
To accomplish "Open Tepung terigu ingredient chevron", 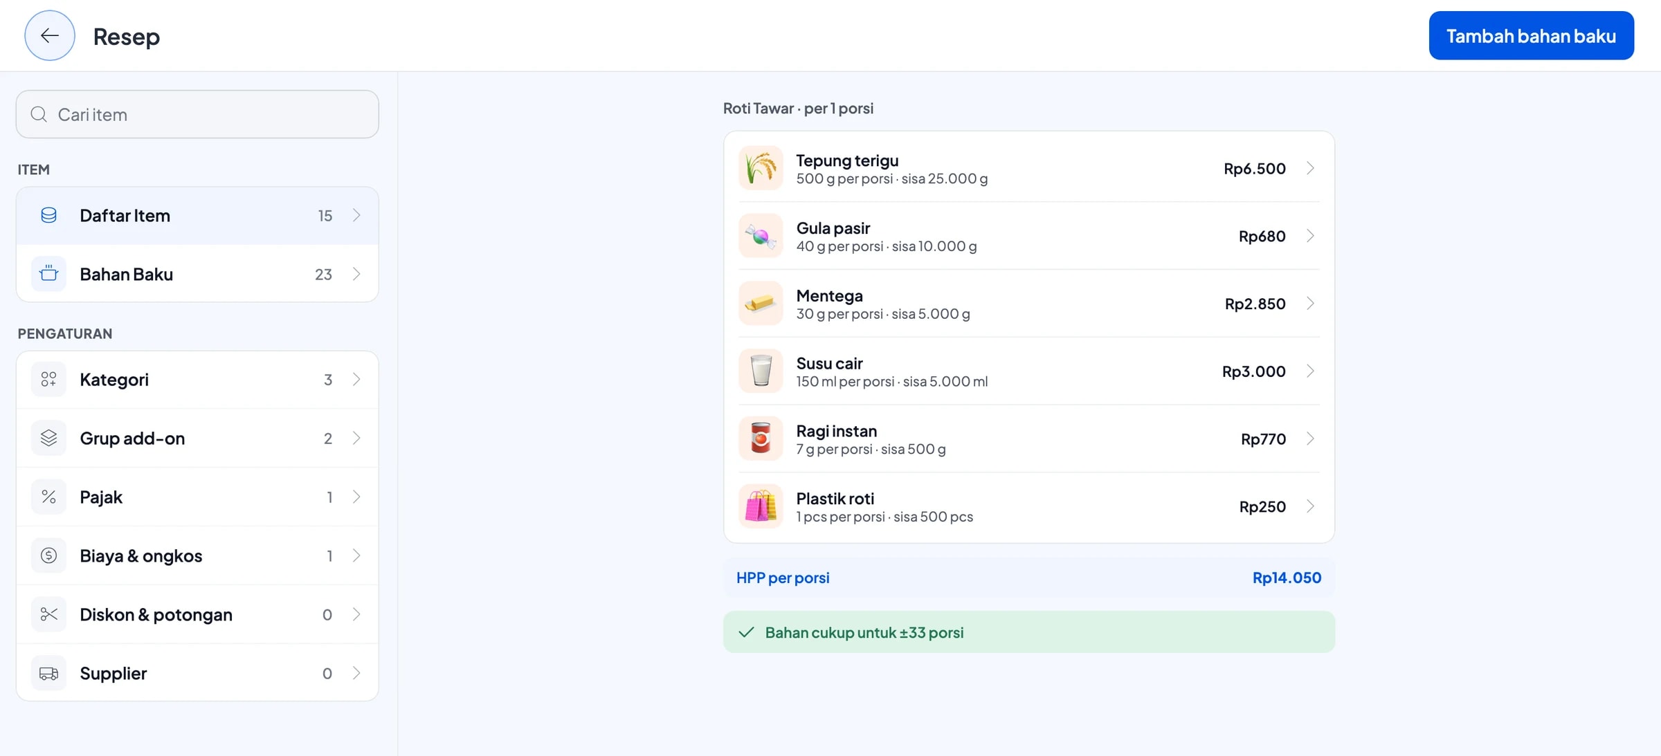I will coord(1310,168).
